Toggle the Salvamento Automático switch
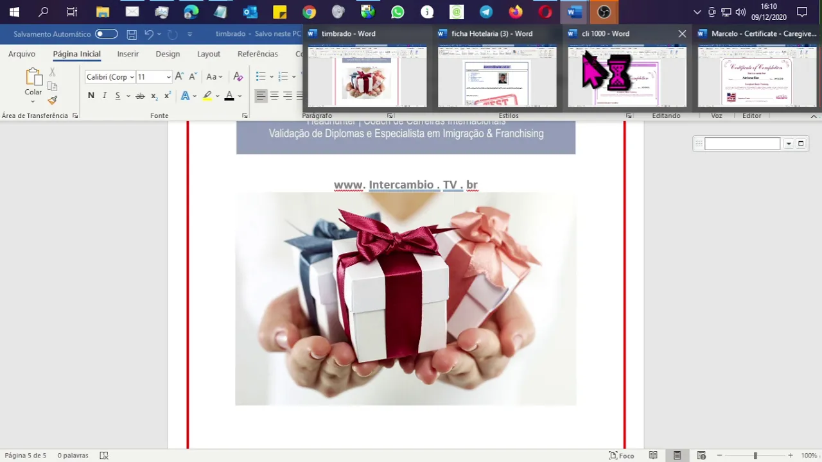This screenshot has width=822, height=462. pyautogui.click(x=107, y=34)
